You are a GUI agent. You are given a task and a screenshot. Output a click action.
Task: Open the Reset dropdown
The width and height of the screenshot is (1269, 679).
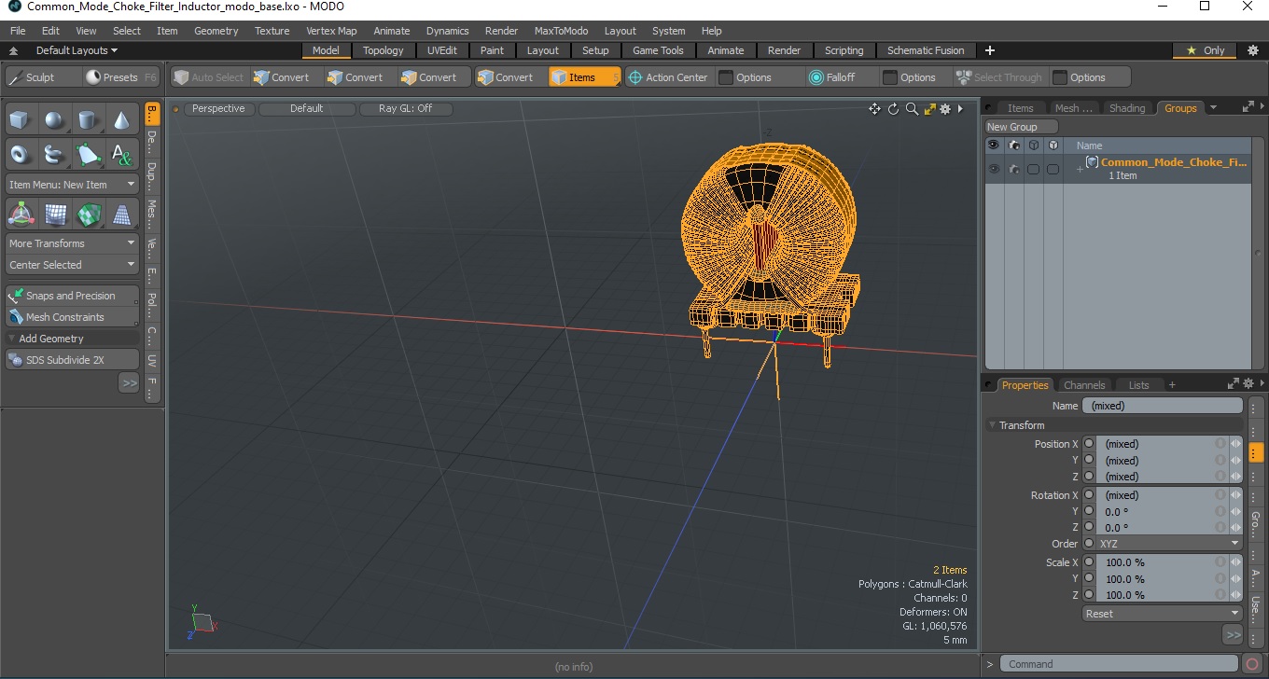coord(1163,614)
